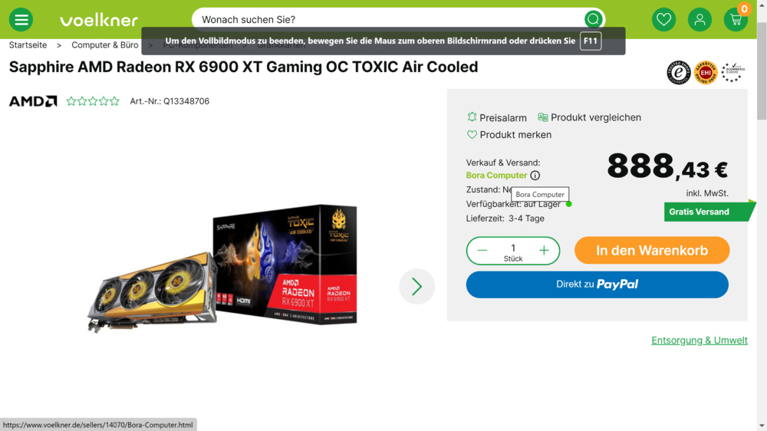Go to Startseite breadcrumb
This screenshot has height=431, width=767.
pos(28,45)
